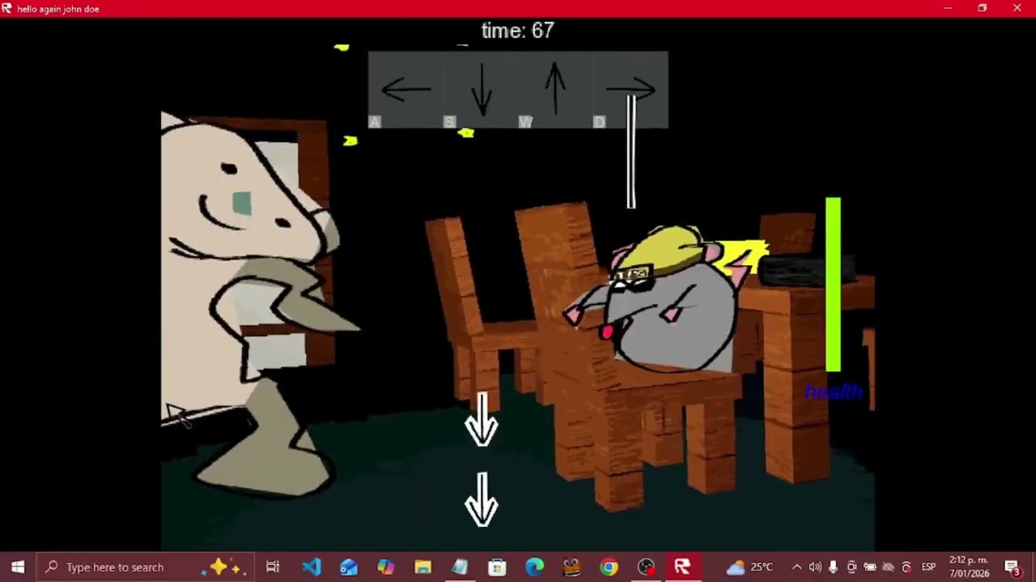This screenshot has height=582, width=1036.
Task: Click the down arrow receptor labeled S
Action: (481, 90)
